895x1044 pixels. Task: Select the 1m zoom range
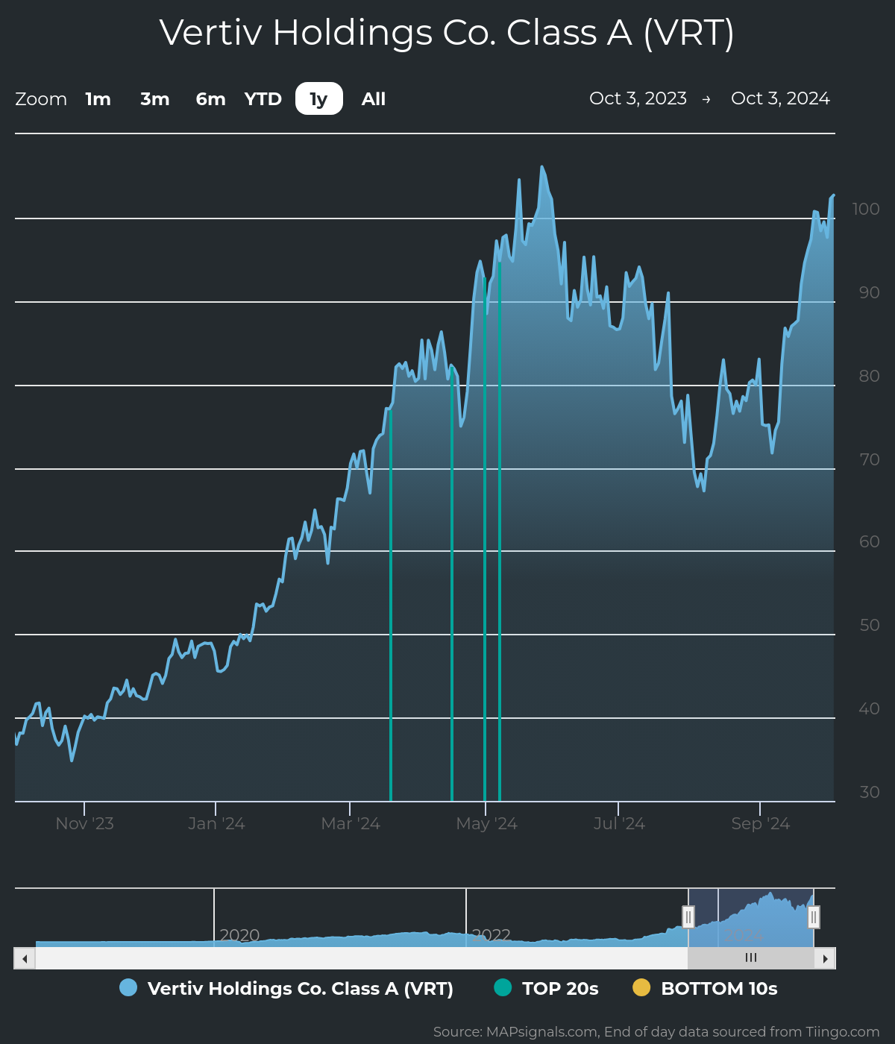click(98, 99)
